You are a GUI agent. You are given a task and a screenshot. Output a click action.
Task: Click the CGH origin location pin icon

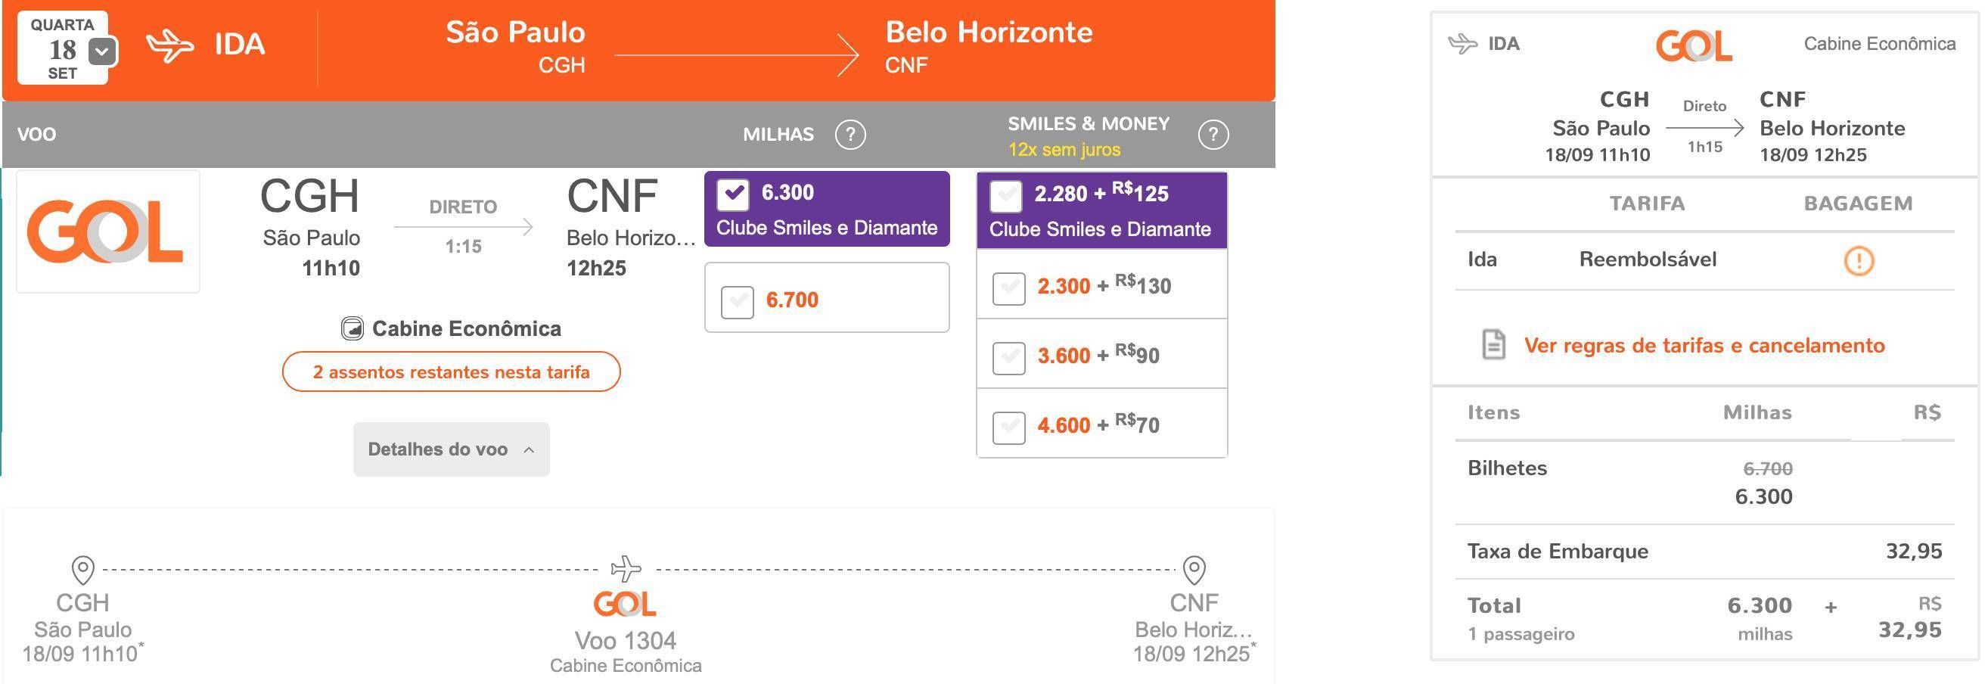(82, 571)
